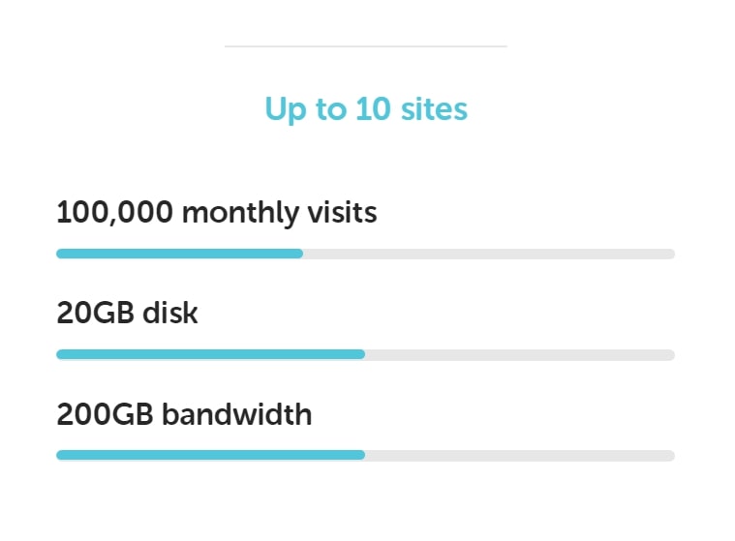The width and height of the screenshot is (735, 541).
Task: Click the gray unfilled part of disk bar
Action: (520, 354)
